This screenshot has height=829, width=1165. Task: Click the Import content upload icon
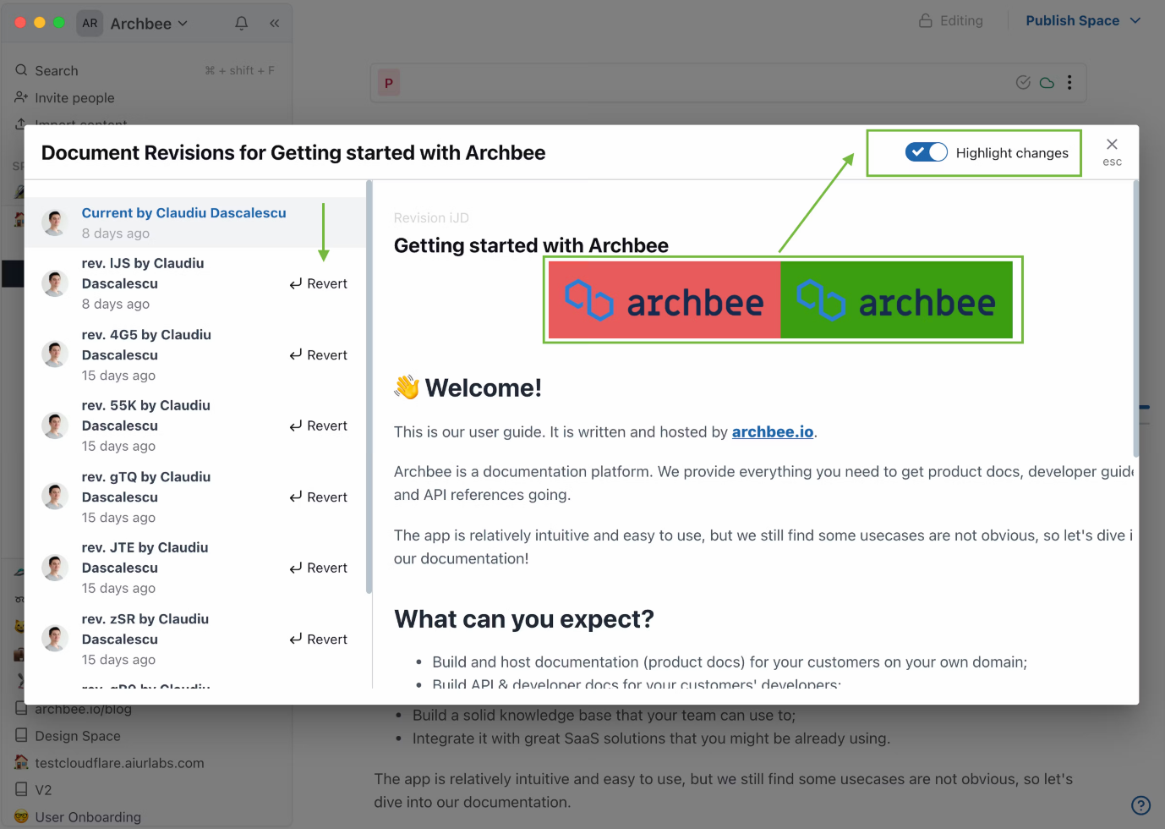click(x=20, y=124)
